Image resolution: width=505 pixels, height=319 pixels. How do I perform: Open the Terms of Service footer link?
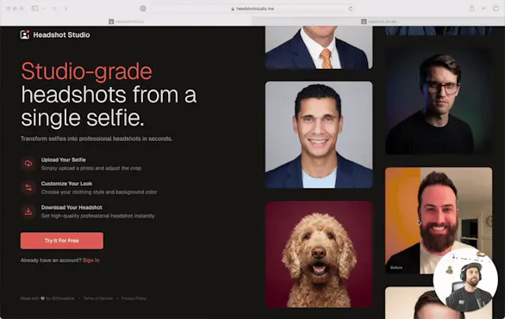(98, 298)
